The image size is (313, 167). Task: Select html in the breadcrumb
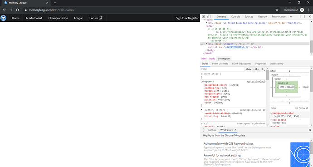(x=204, y=59)
